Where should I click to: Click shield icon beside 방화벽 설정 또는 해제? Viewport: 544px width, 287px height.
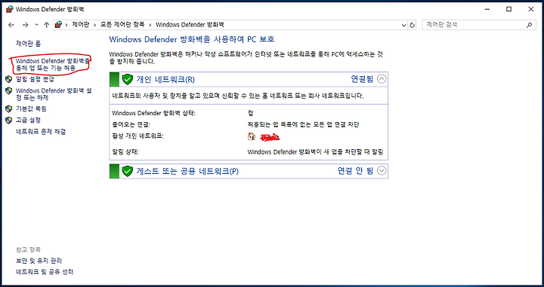point(9,90)
